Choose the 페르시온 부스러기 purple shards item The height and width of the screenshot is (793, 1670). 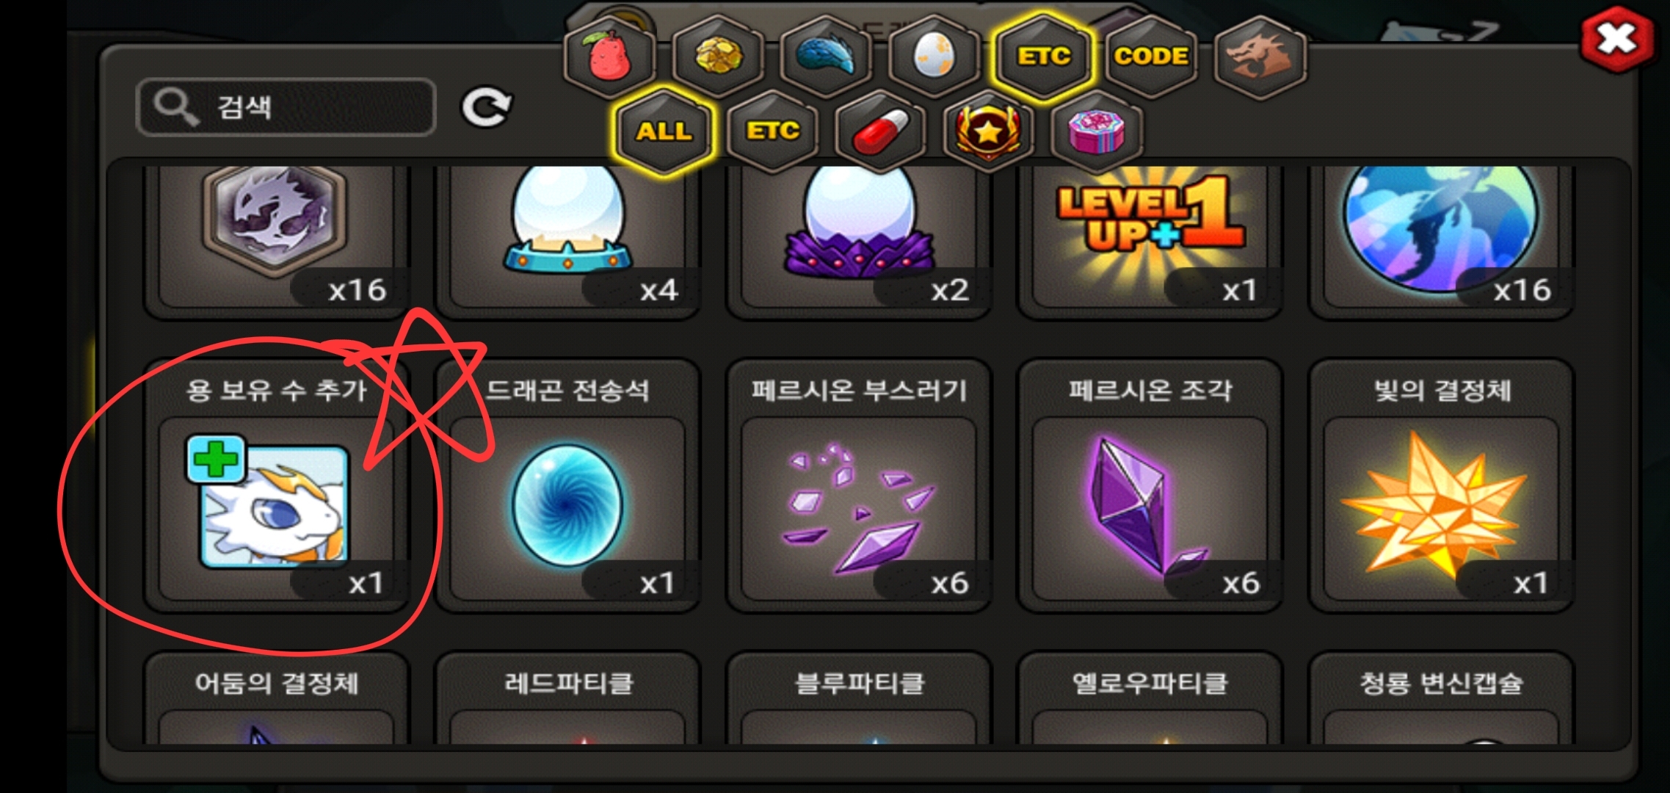(858, 486)
